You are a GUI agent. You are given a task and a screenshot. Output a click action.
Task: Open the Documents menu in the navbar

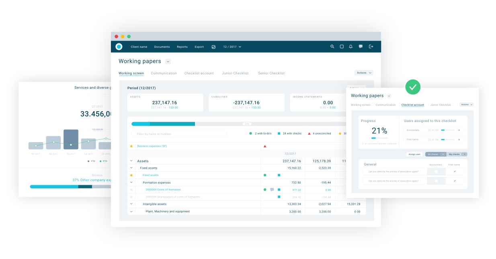pos(162,47)
